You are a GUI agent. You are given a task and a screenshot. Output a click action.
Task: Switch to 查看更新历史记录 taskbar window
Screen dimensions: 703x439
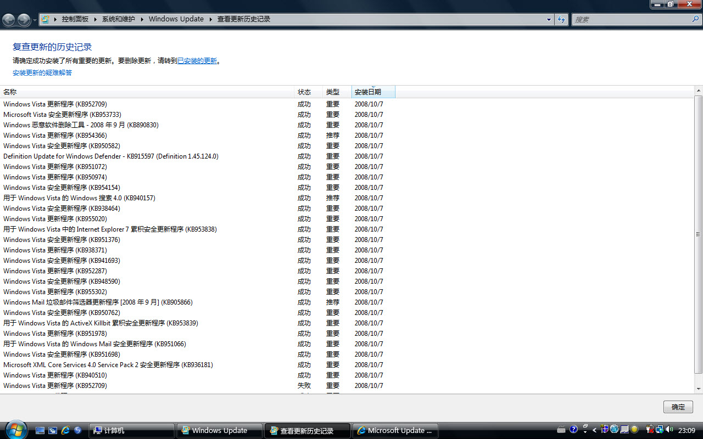tap(307, 430)
